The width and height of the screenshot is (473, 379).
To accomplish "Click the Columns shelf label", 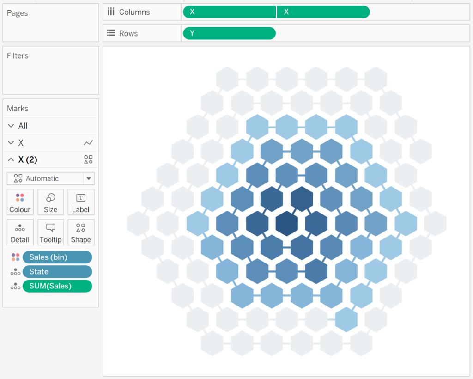I will click(134, 12).
